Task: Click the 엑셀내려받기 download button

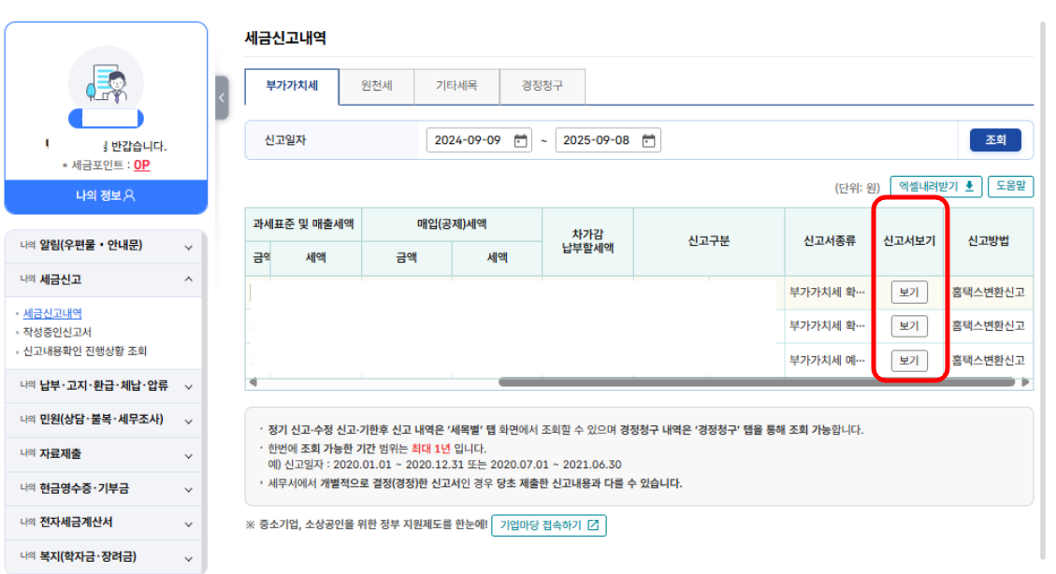Action: click(935, 186)
